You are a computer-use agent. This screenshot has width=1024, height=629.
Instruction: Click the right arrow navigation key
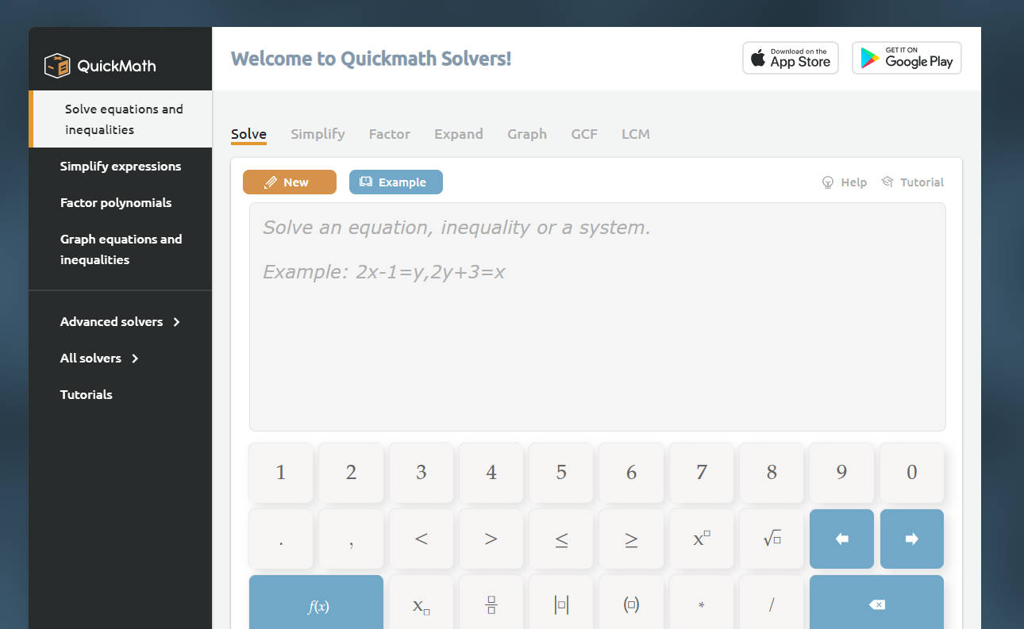coord(911,539)
